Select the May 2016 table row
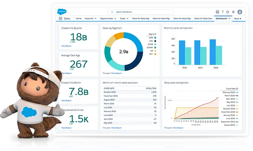This screenshot has width=253, height=151. point(130,123)
